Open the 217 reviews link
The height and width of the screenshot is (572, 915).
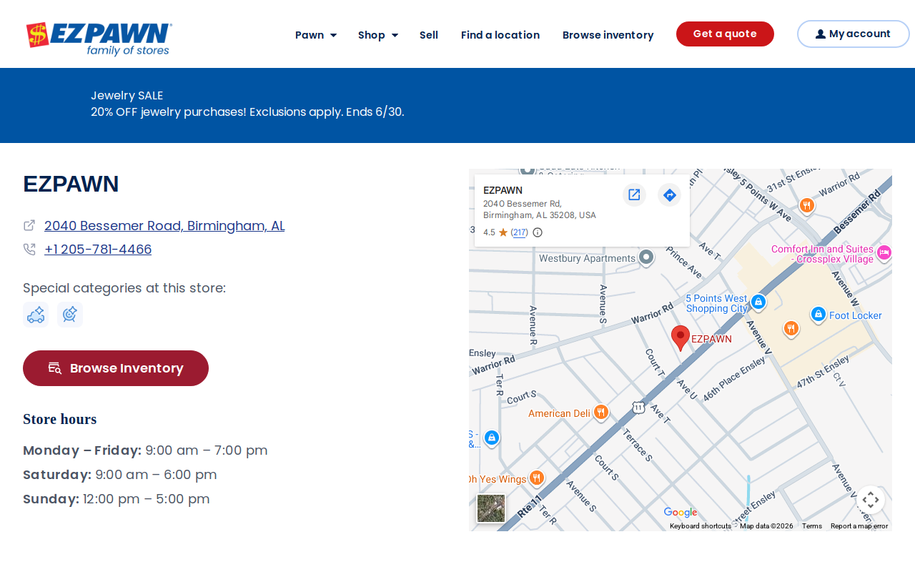point(520,232)
